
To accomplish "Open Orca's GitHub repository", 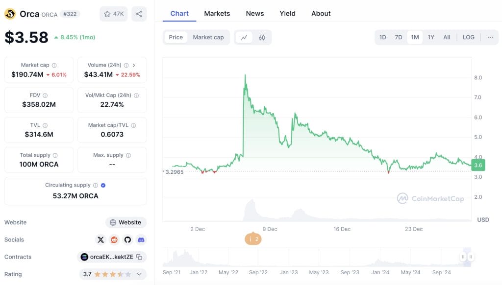I will [x=128, y=239].
